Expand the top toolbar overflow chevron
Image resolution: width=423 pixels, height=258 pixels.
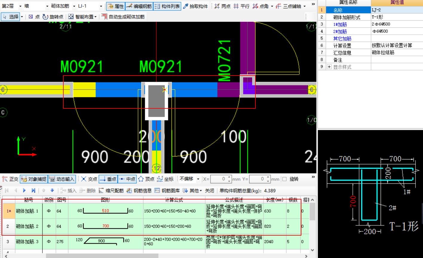point(313,4)
